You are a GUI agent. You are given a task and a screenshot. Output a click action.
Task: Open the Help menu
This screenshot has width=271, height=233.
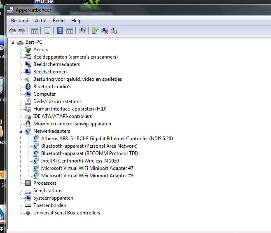76,21
